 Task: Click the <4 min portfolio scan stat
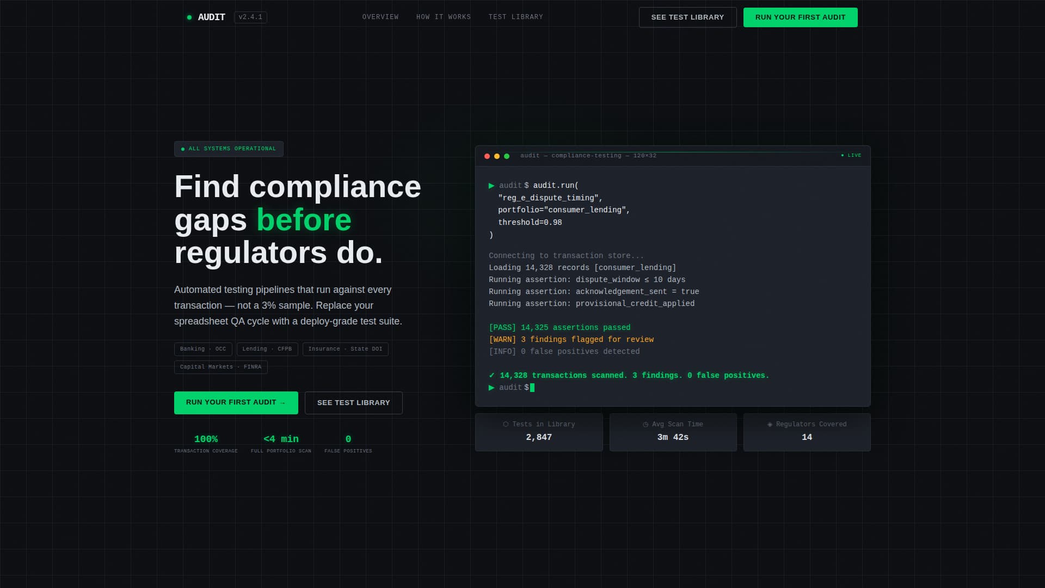[x=281, y=444]
